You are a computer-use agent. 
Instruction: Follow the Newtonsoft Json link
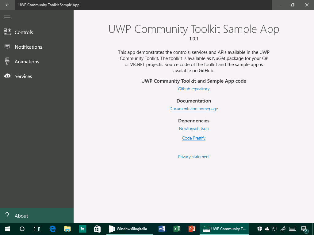pos(194,129)
